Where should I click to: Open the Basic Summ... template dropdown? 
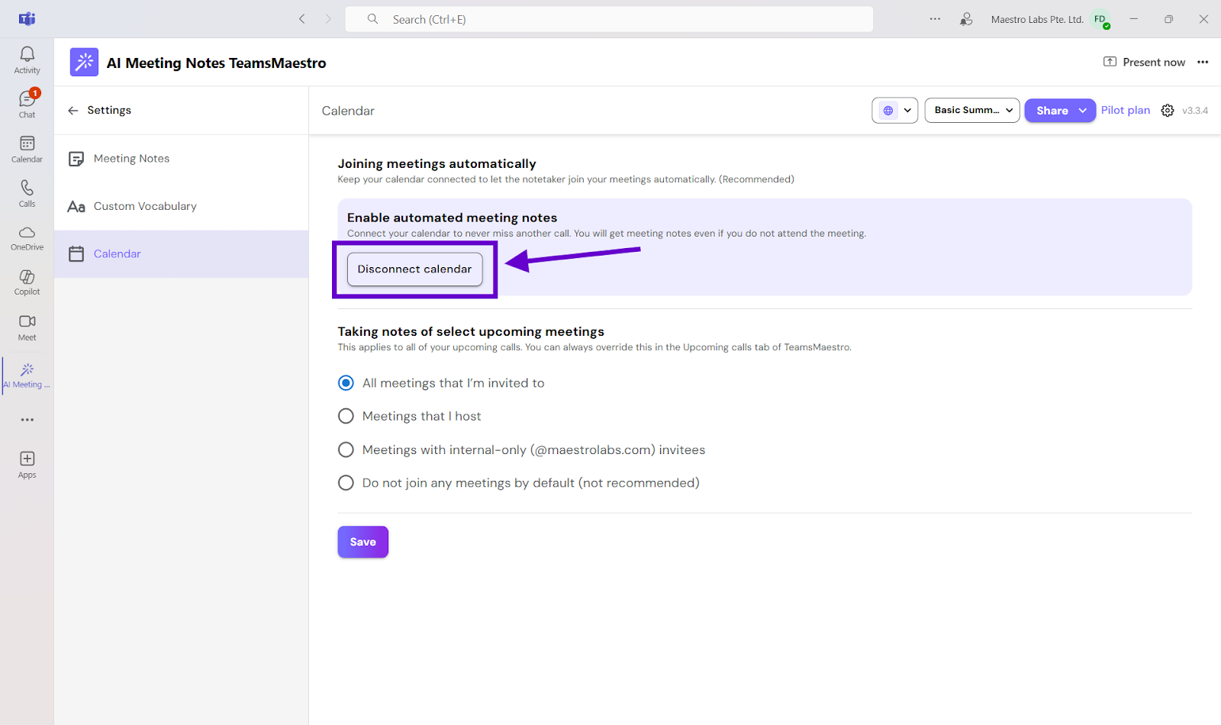[x=972, y=111]
